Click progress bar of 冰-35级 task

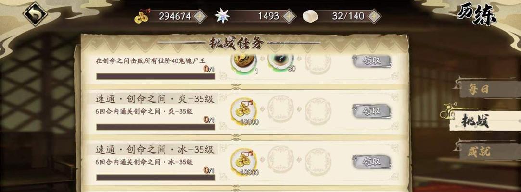[x=155, y=178]
